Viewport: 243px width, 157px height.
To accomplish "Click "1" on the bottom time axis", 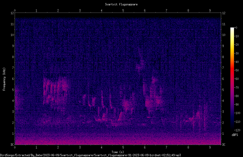I will point(36,147).
